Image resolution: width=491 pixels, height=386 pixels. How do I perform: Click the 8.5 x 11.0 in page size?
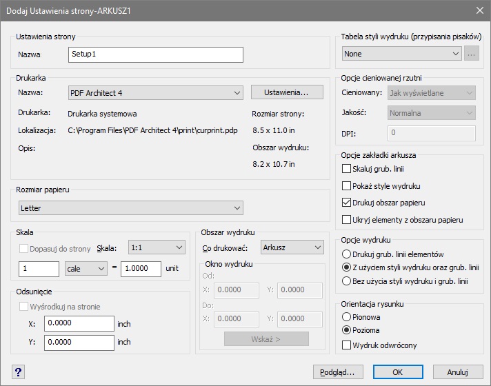[273, 130]
